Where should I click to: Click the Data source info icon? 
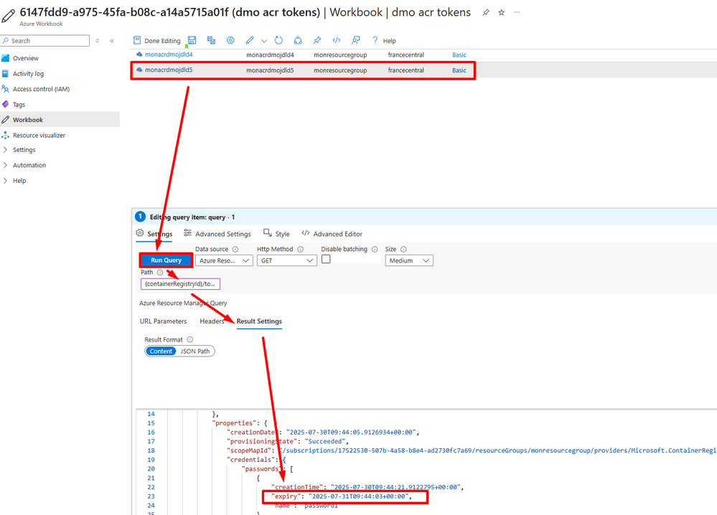235,249
